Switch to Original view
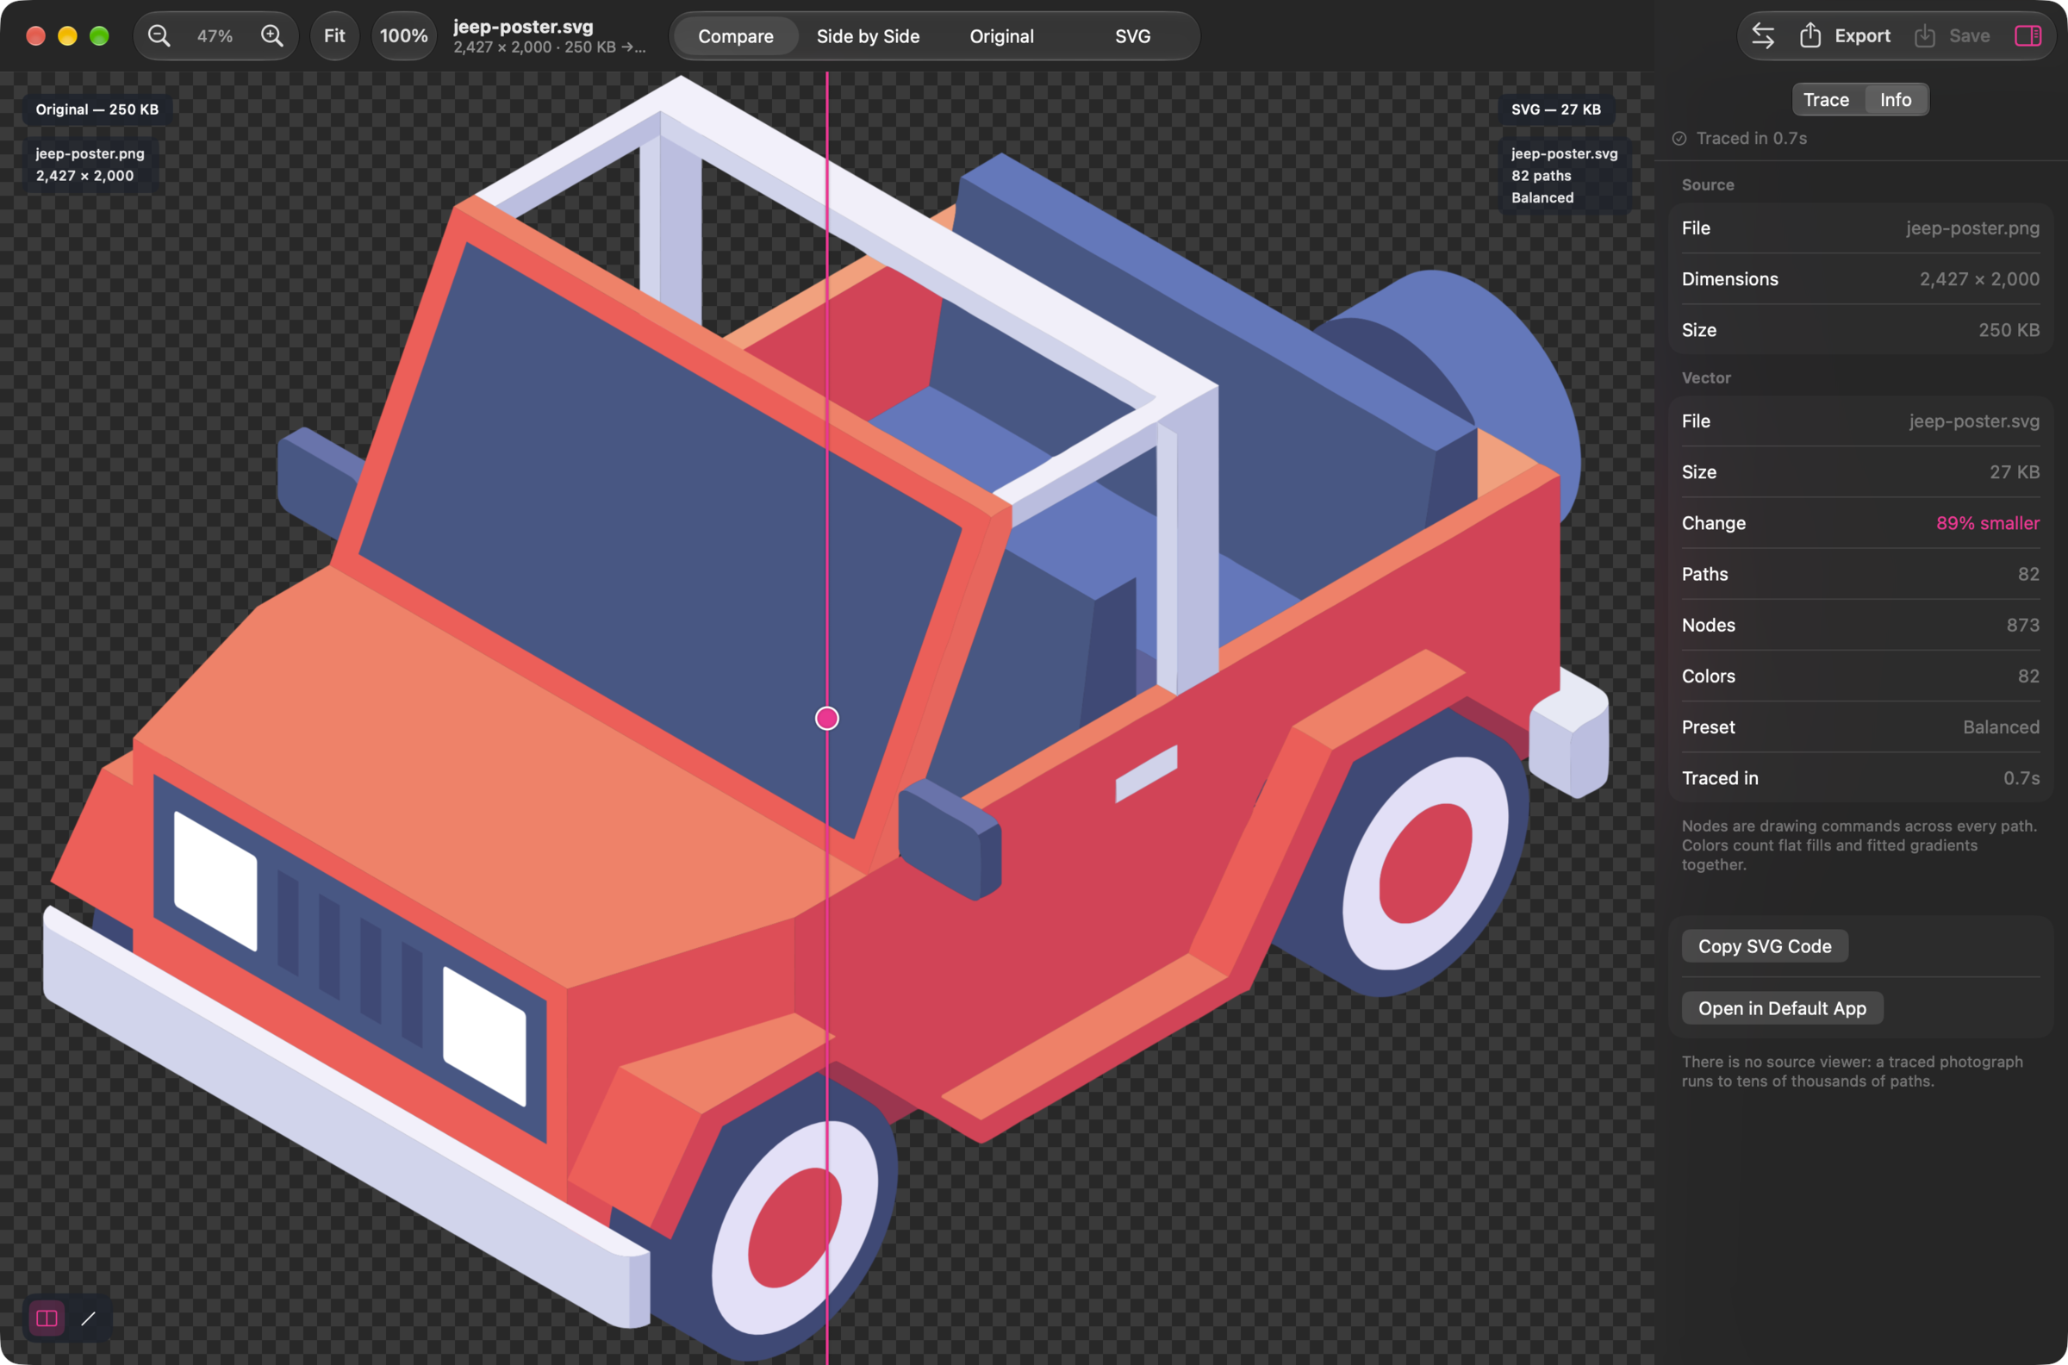Screen dimensions: 2068x1365 click(1002, 36)
